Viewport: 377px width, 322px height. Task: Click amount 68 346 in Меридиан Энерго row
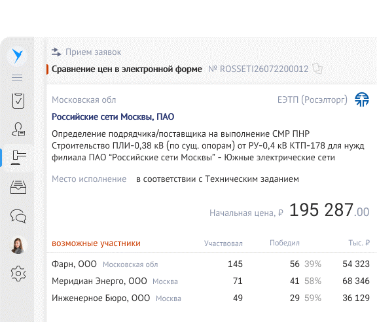click(x=356, y=281)
